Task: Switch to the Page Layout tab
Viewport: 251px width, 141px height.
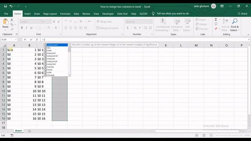Action: (x=50, y=14)
